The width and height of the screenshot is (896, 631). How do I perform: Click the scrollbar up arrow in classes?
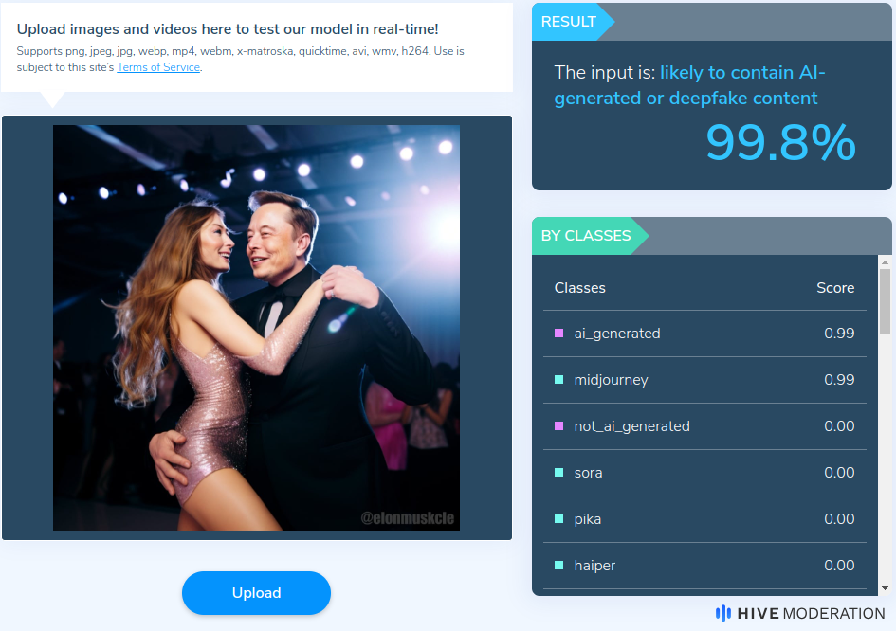[885, 262]
